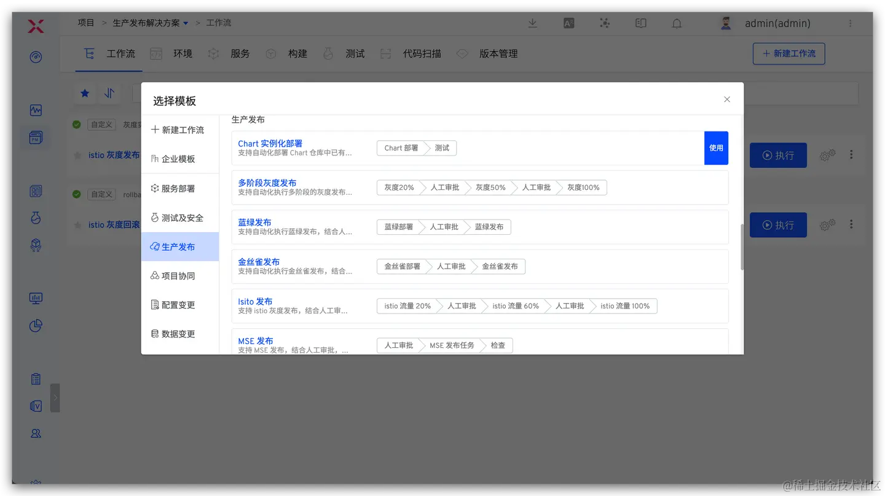Switch to the 环境 tab
The image size is (885, 496).
[171, 54]
